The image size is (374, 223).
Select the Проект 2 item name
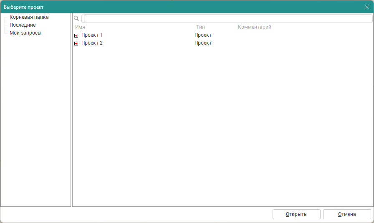(92, 43)
